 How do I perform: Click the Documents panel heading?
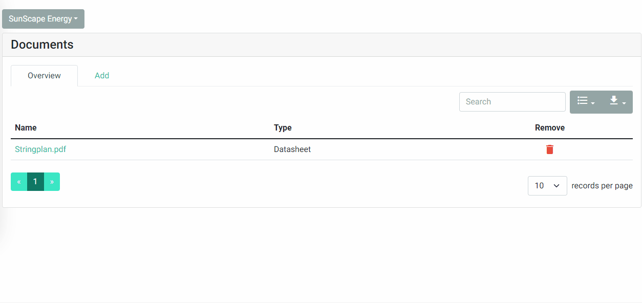point(42,45)
